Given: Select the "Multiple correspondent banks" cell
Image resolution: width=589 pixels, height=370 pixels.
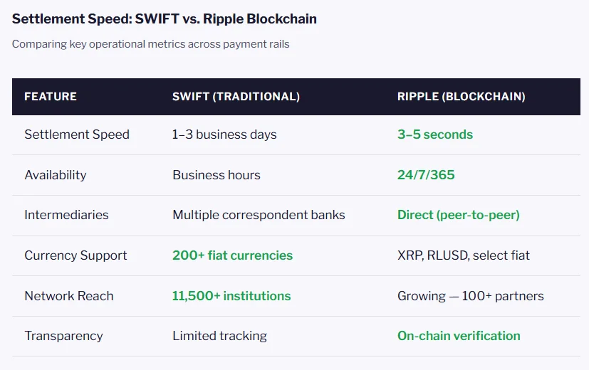Looking at the screenshot, I should pyautogui.click(x=259, y=215).
